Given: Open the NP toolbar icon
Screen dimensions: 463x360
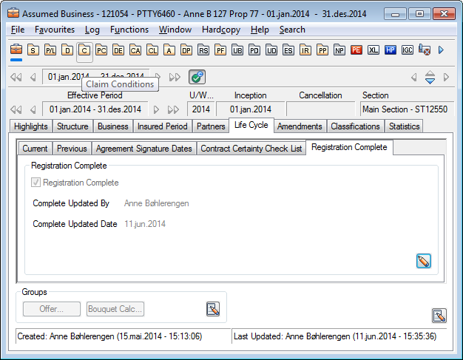Looking at the screenshot, I should pyautogui.click(x=339, y=50).
